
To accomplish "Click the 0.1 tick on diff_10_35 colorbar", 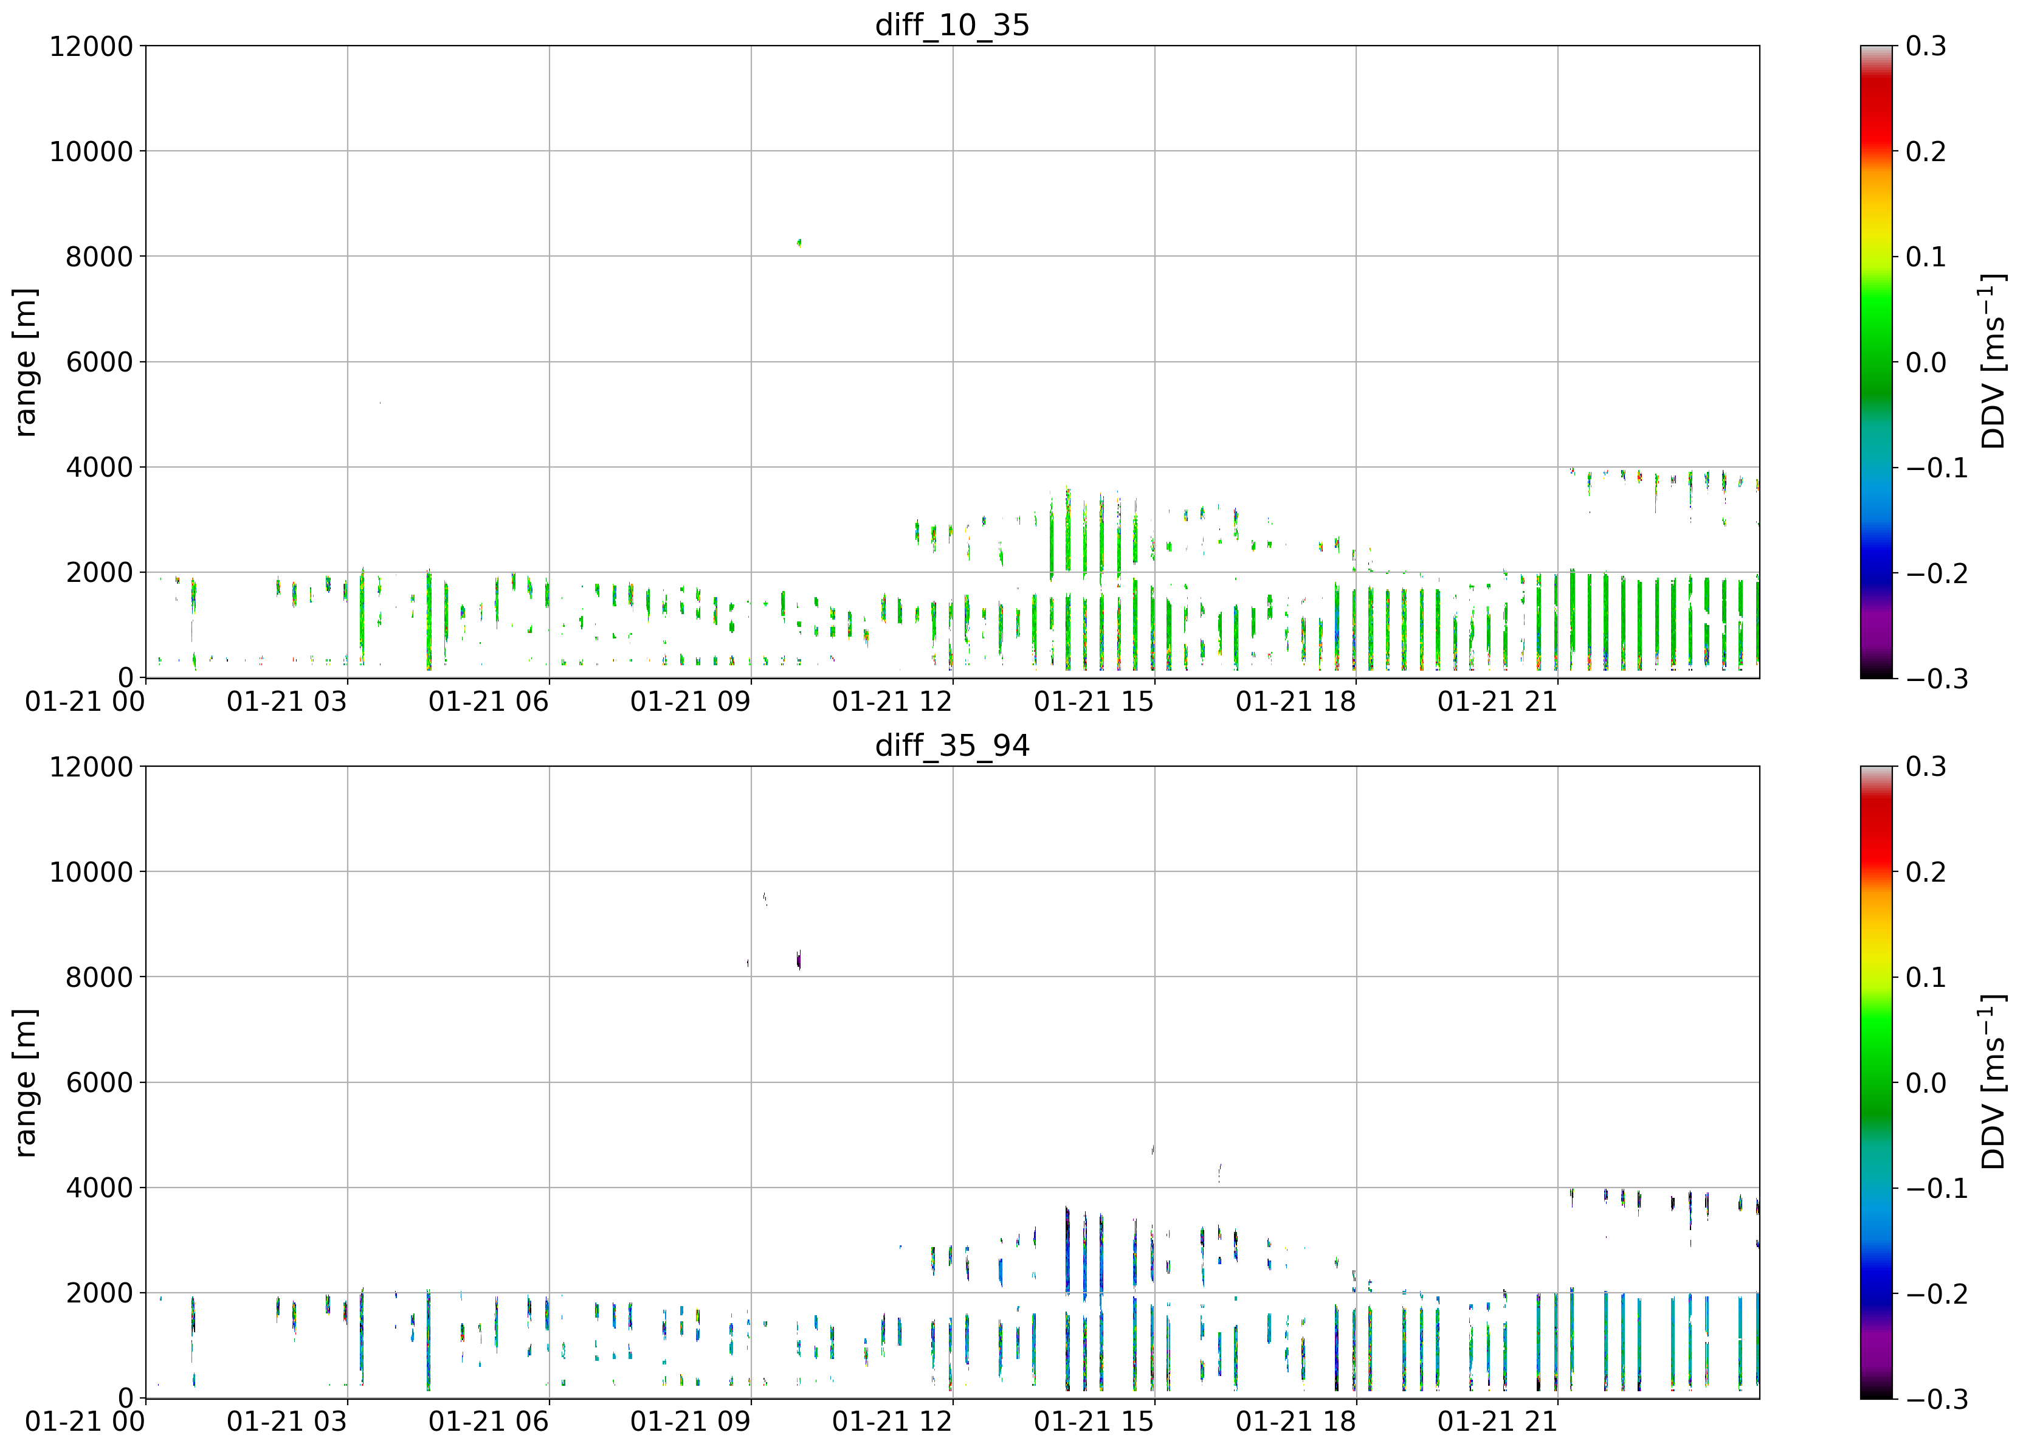I will point(1927,257).
